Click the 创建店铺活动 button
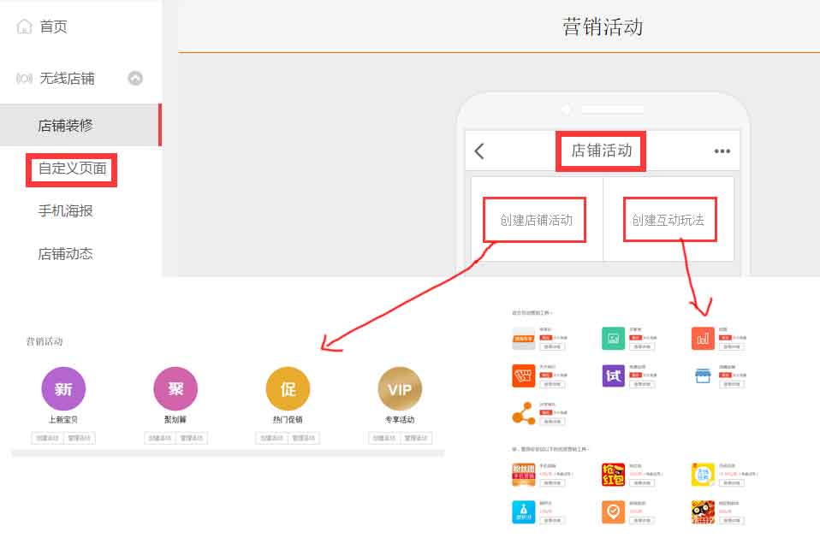 coord(534,220)
